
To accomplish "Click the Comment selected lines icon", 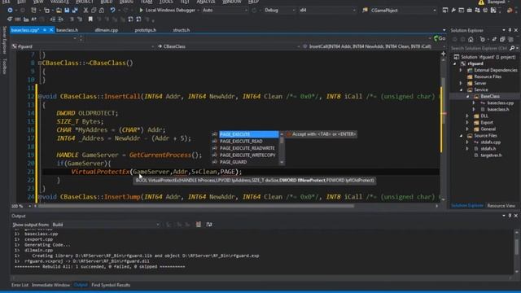I will click(x=72, y=20).
